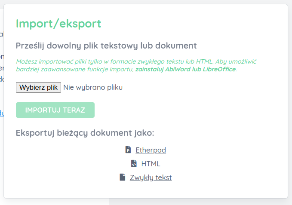Click the green italic import note text
This screenshot has width=292, height=205.
point(136,65)
